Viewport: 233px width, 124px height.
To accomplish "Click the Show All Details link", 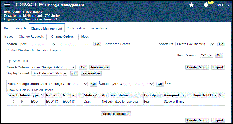I will pos(18,90).
